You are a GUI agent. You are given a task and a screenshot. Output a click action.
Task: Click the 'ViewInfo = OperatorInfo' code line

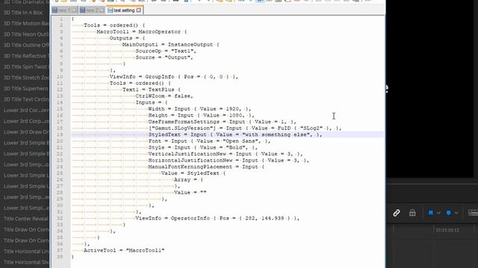point(217,218)
